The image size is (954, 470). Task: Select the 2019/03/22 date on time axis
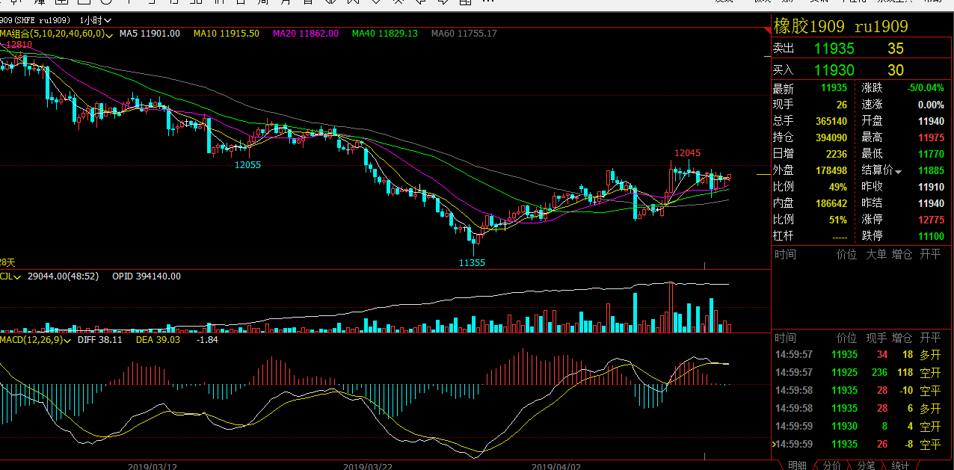click(367, 466)
